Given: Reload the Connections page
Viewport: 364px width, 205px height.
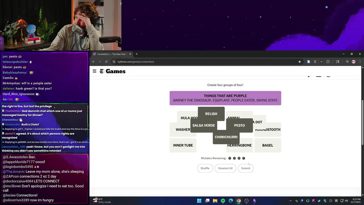Looking at the screenshot, I should tap(106, 62).
